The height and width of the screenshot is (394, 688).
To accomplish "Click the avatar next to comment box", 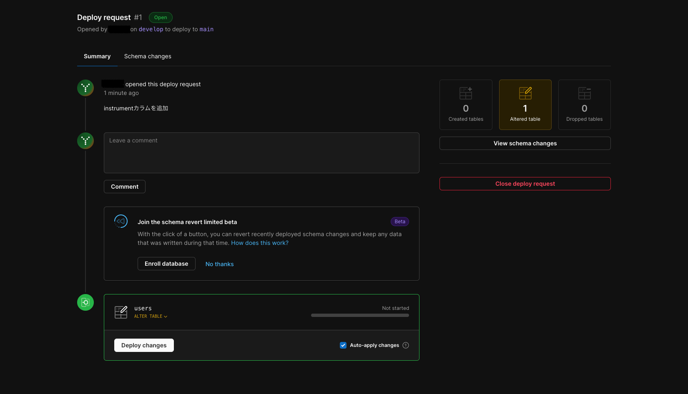I will 85,141.
